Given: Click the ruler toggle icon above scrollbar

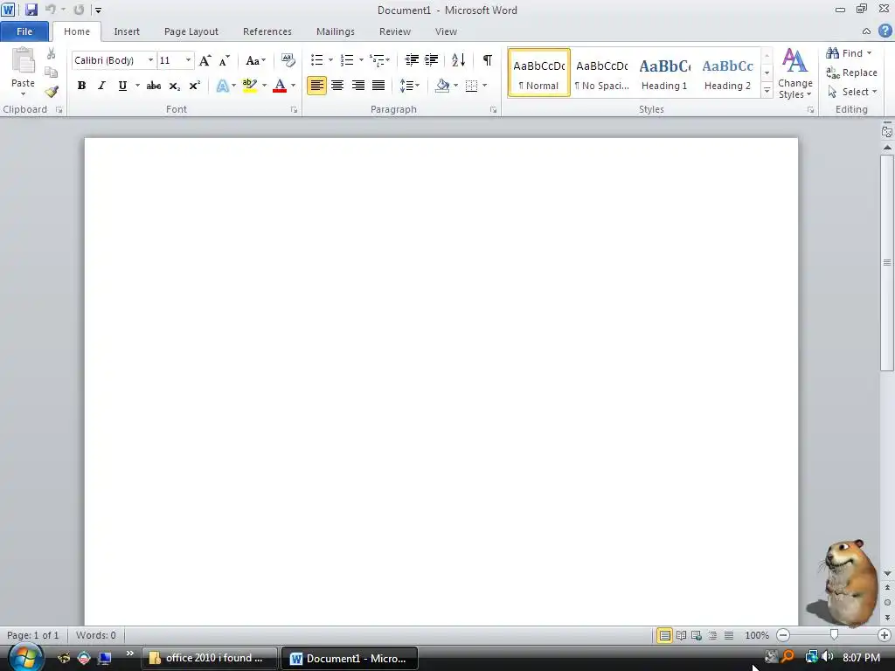Looking at the screenshot, I should pos(887,131).
